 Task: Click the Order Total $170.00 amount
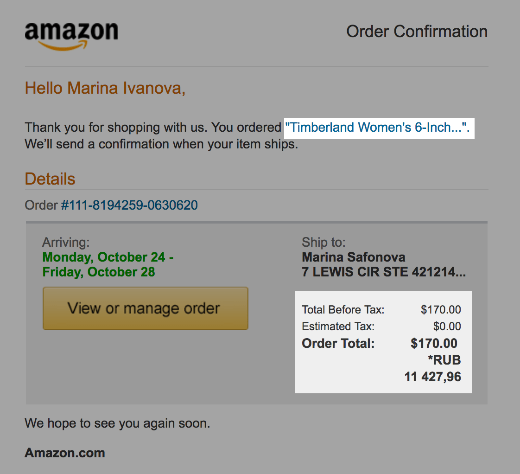click(434, 343)
